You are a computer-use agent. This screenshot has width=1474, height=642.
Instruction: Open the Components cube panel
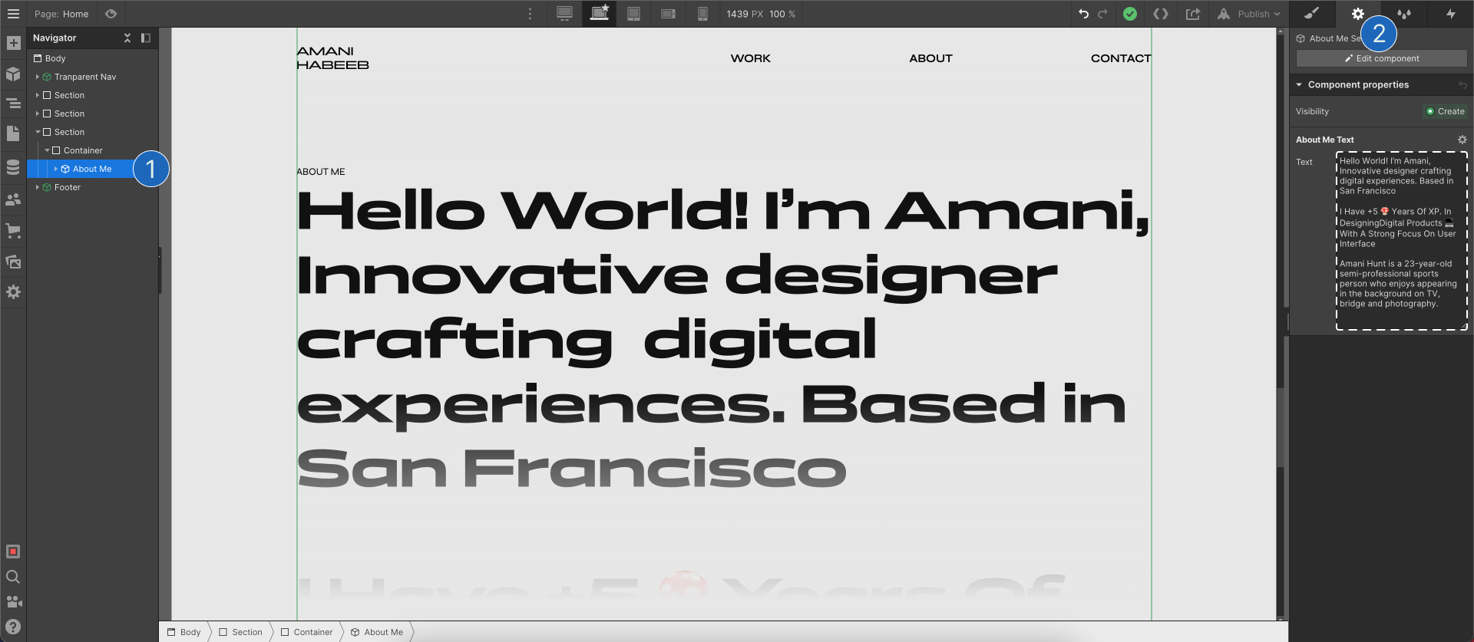coord(13,74)
